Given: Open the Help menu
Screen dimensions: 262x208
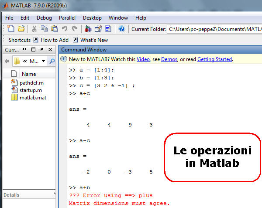Looking at the screenshot, I should click(141, 18).
